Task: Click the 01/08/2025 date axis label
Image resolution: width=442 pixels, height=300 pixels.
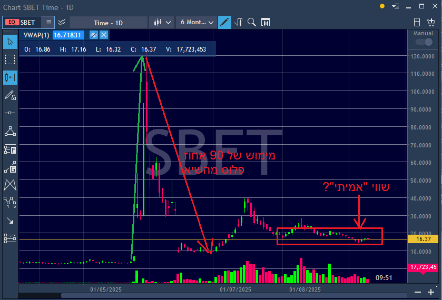Action: pos(305,289)
